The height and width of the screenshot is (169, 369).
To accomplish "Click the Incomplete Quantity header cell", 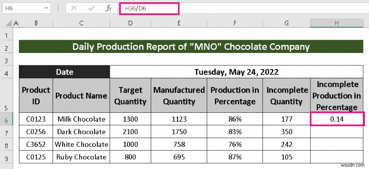I will 286,95.
